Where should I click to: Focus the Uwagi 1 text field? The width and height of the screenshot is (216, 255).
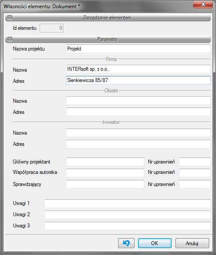tap(128, 204)
